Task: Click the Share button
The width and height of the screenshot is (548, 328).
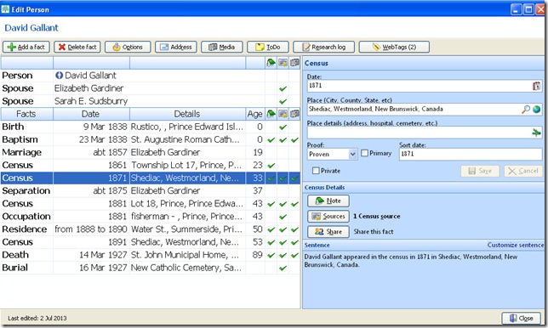Action: click(x=328, y=232)
